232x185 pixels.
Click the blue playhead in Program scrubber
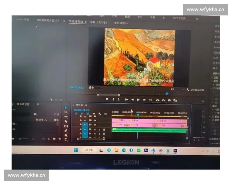[x=167, y=94]
